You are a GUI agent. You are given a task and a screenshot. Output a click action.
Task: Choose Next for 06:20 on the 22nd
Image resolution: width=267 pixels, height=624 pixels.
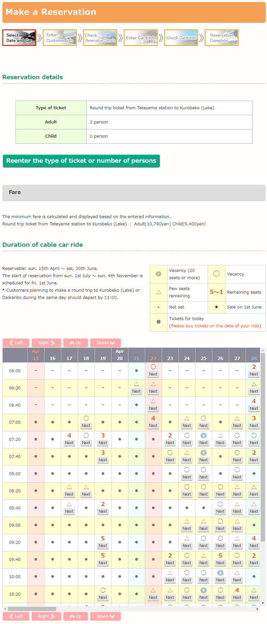coord(153,391)
